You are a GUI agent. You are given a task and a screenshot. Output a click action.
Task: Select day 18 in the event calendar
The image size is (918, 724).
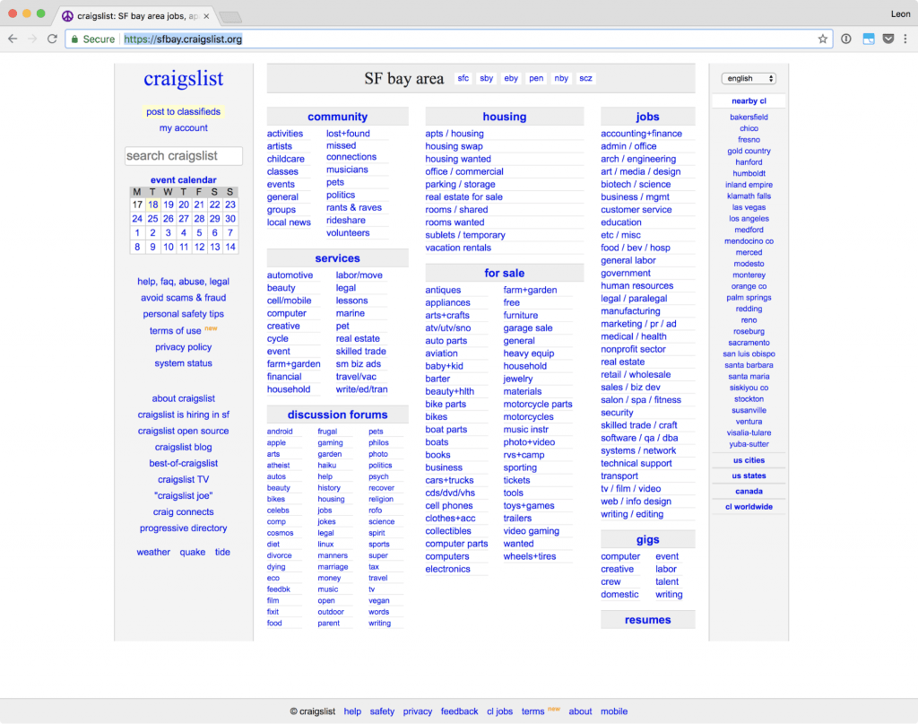pos(152,205)
